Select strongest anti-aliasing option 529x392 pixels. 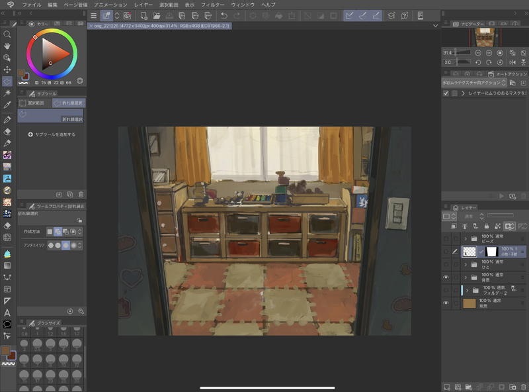coord(73,246)
